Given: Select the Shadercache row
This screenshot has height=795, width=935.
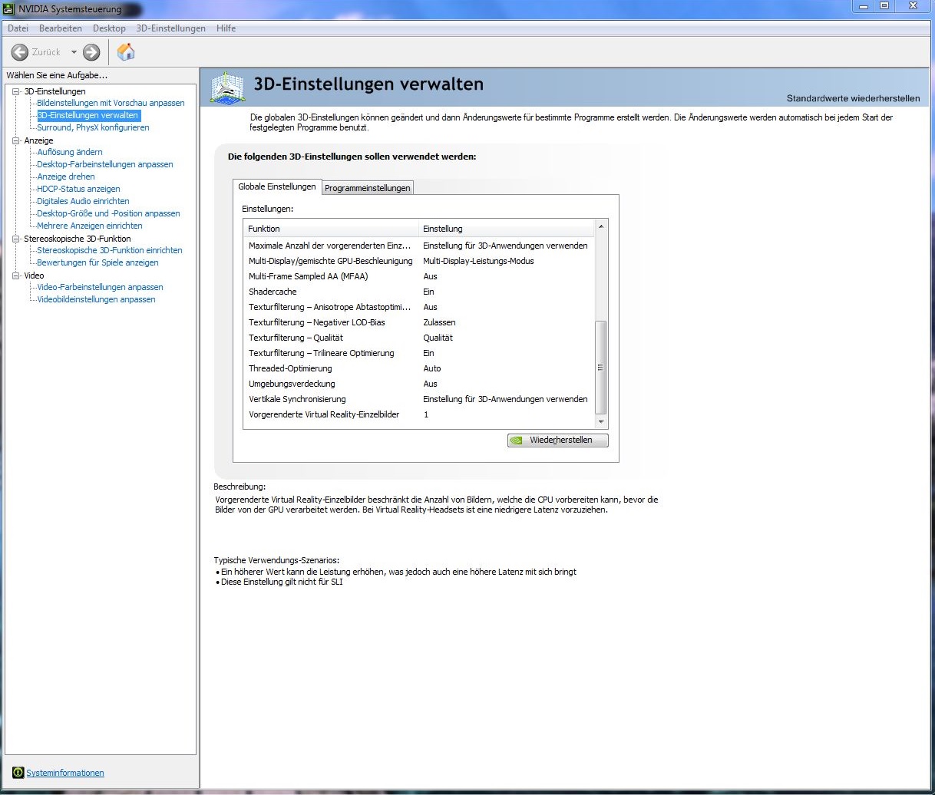Looking at the screenshot, I should pos(419,292).
